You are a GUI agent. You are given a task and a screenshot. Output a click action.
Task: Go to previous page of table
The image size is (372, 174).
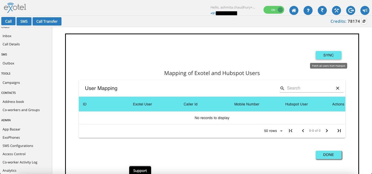303,131
